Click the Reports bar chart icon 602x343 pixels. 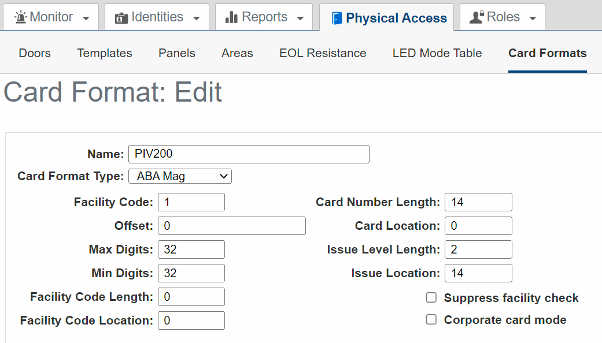231,17
